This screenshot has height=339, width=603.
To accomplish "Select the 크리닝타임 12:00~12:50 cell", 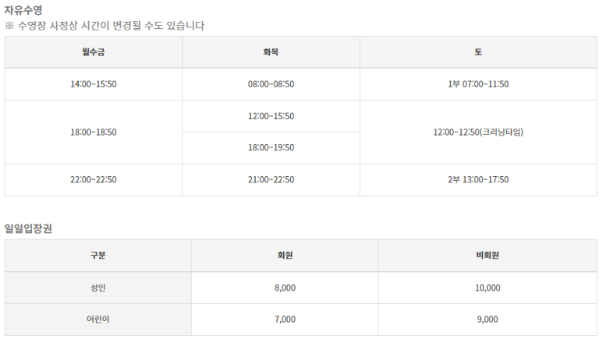I will (x=478, y=132).
